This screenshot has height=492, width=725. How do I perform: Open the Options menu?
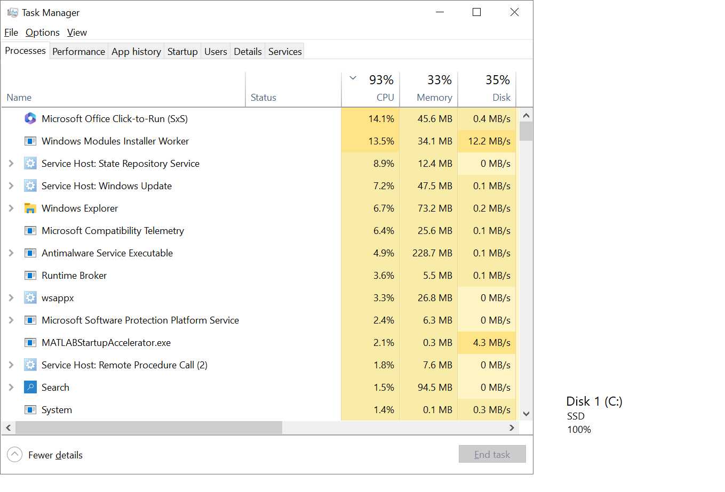click(42, 33)
